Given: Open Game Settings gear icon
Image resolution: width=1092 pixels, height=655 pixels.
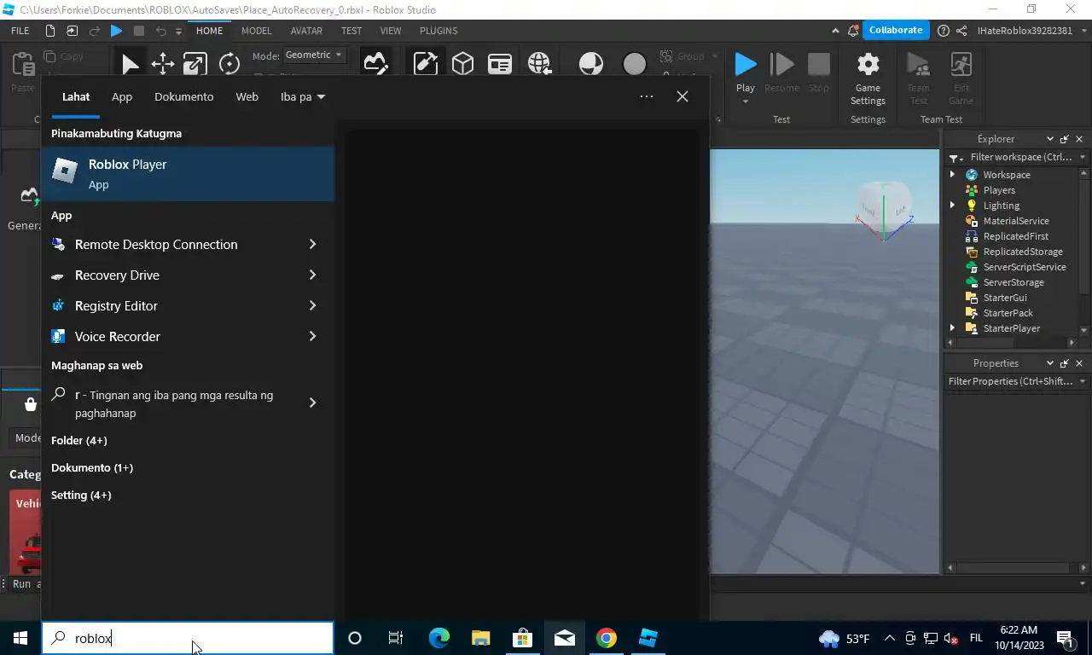Looking at the screenshot, I should (x=868, y=65).
